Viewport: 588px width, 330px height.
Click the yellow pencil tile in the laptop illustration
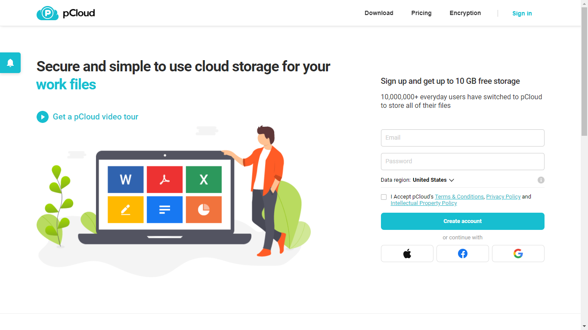pyautogui.click(x=126, y=210)
